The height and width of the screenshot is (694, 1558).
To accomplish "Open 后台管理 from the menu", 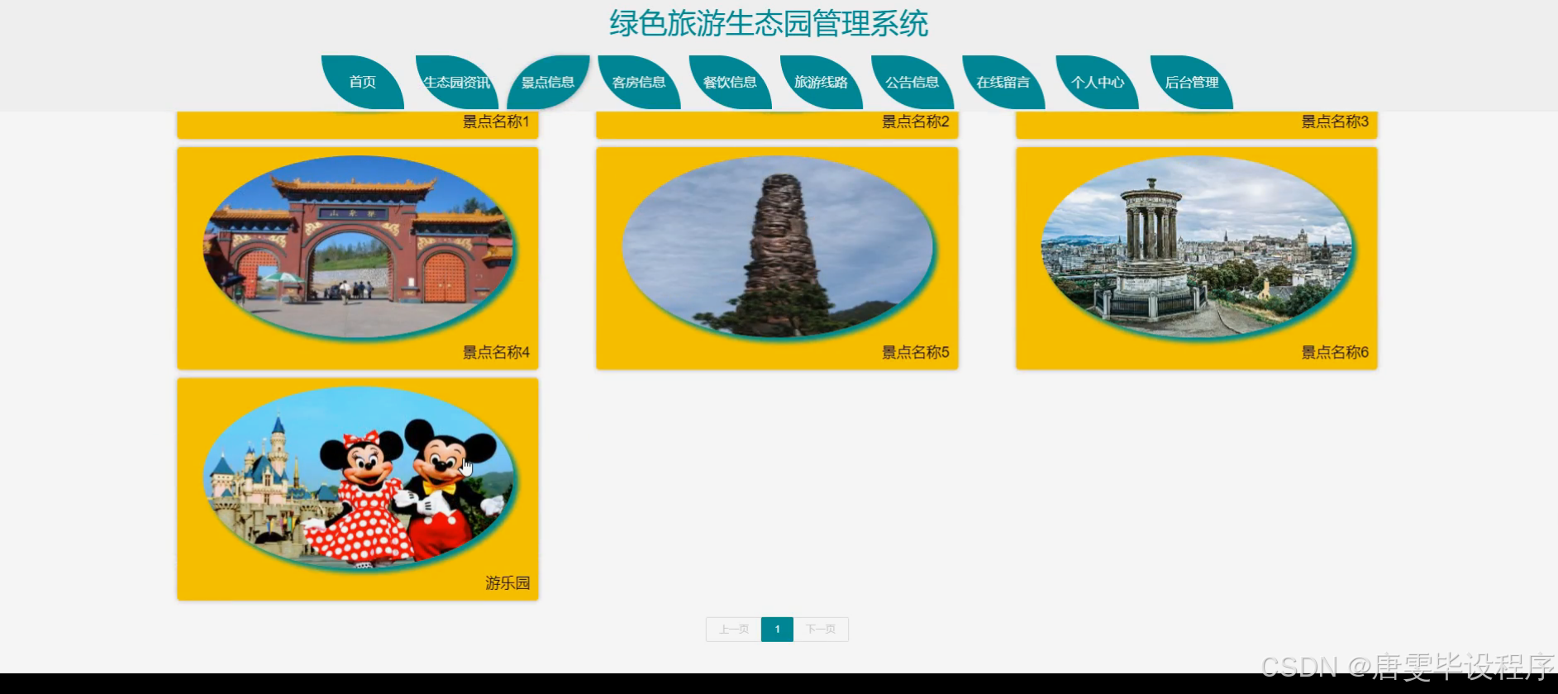I will tap(1192, 82).
